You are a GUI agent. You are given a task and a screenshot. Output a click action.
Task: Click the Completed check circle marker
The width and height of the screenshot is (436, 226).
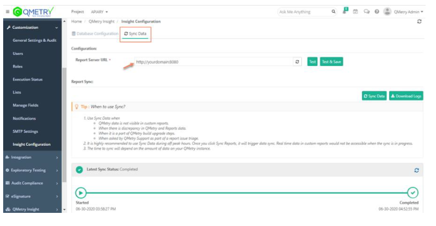(x=413, y=192)
